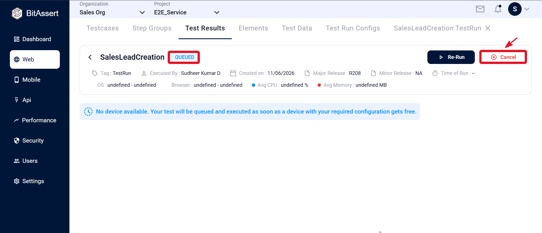Image resolution: width=542 pixels, height=233 pixels.
Task: Click the calendar icon beside Created on
Action: pos(233,73)
